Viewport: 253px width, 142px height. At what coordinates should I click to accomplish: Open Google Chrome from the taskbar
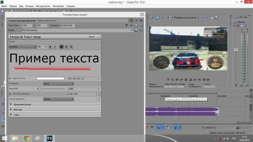(27, 138)
